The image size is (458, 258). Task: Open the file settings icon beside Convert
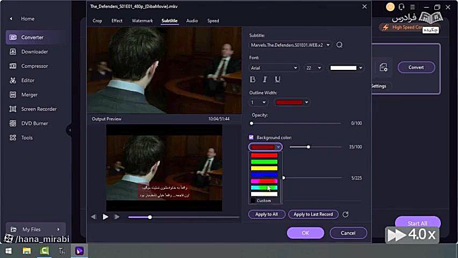tap(383, 68)
